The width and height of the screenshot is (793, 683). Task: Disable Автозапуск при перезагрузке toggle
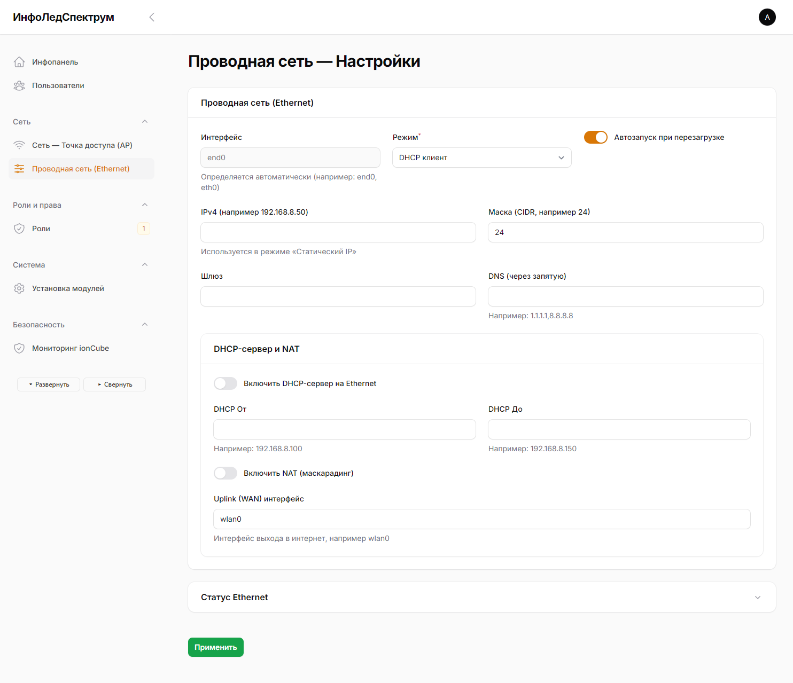click(595, 137)
